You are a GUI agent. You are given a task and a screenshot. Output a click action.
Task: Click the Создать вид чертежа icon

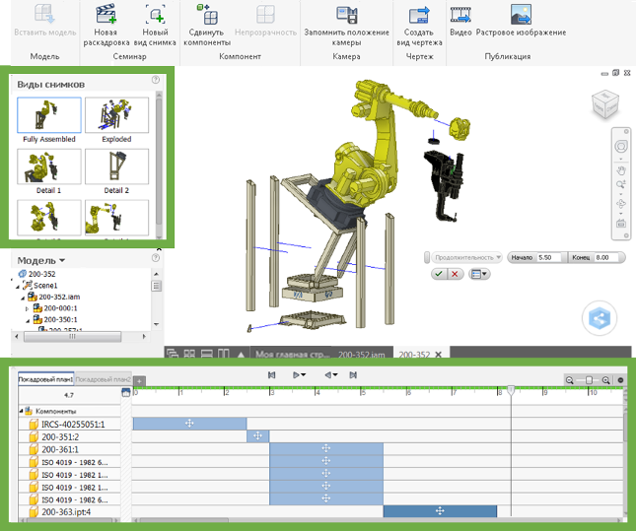tap(419, 15)
